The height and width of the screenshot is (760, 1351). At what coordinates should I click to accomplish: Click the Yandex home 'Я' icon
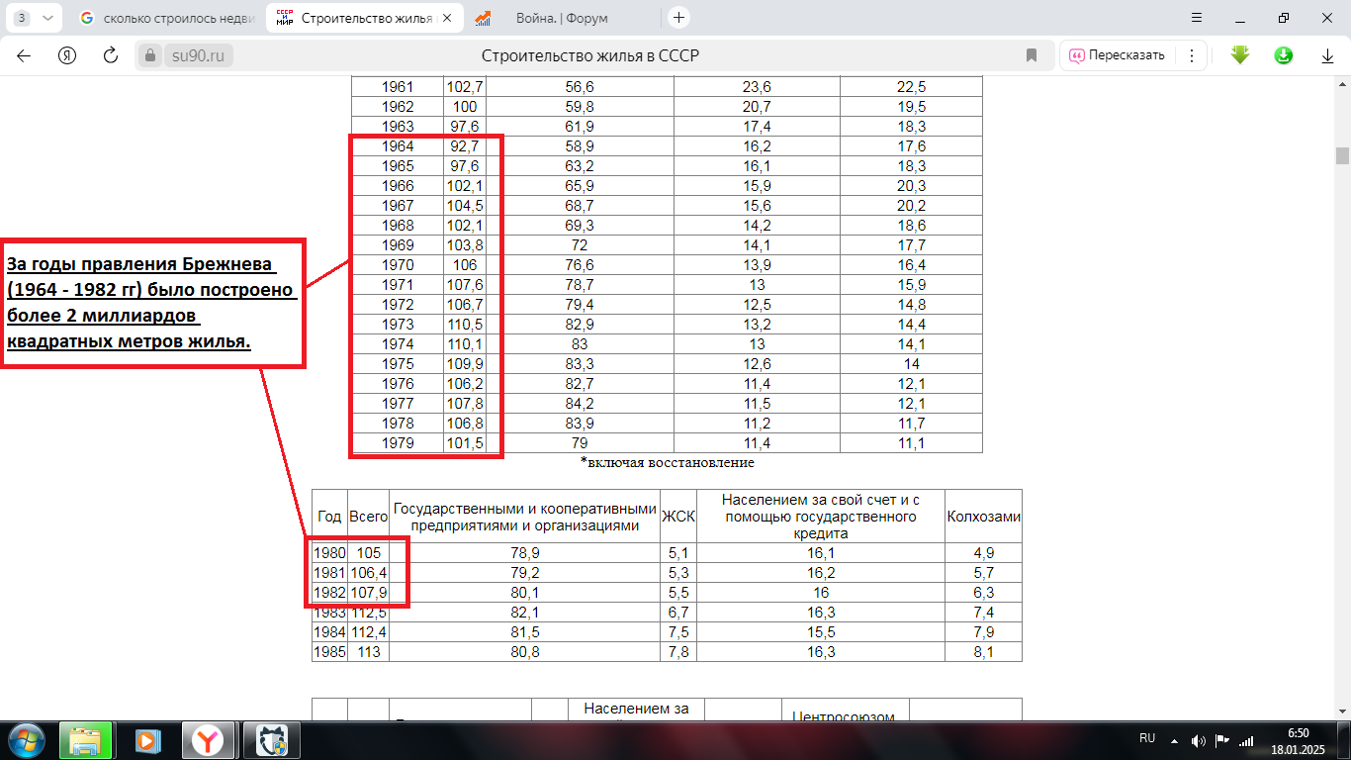67,55
